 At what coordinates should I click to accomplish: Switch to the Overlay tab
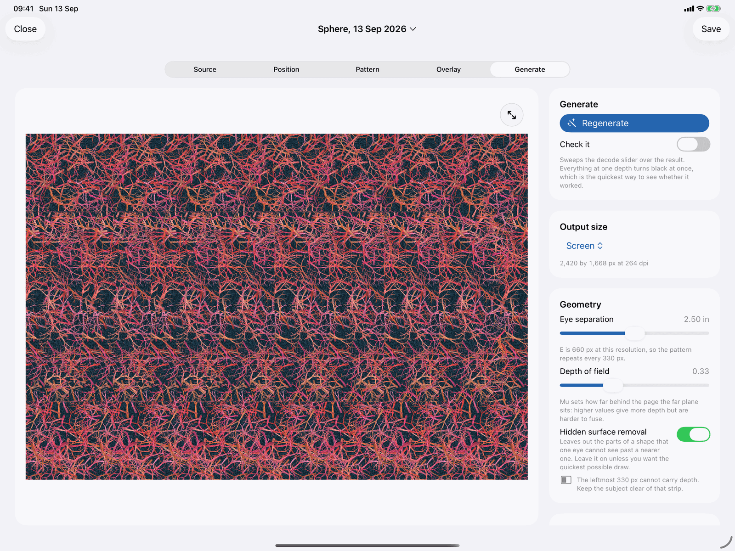point(448,69)
